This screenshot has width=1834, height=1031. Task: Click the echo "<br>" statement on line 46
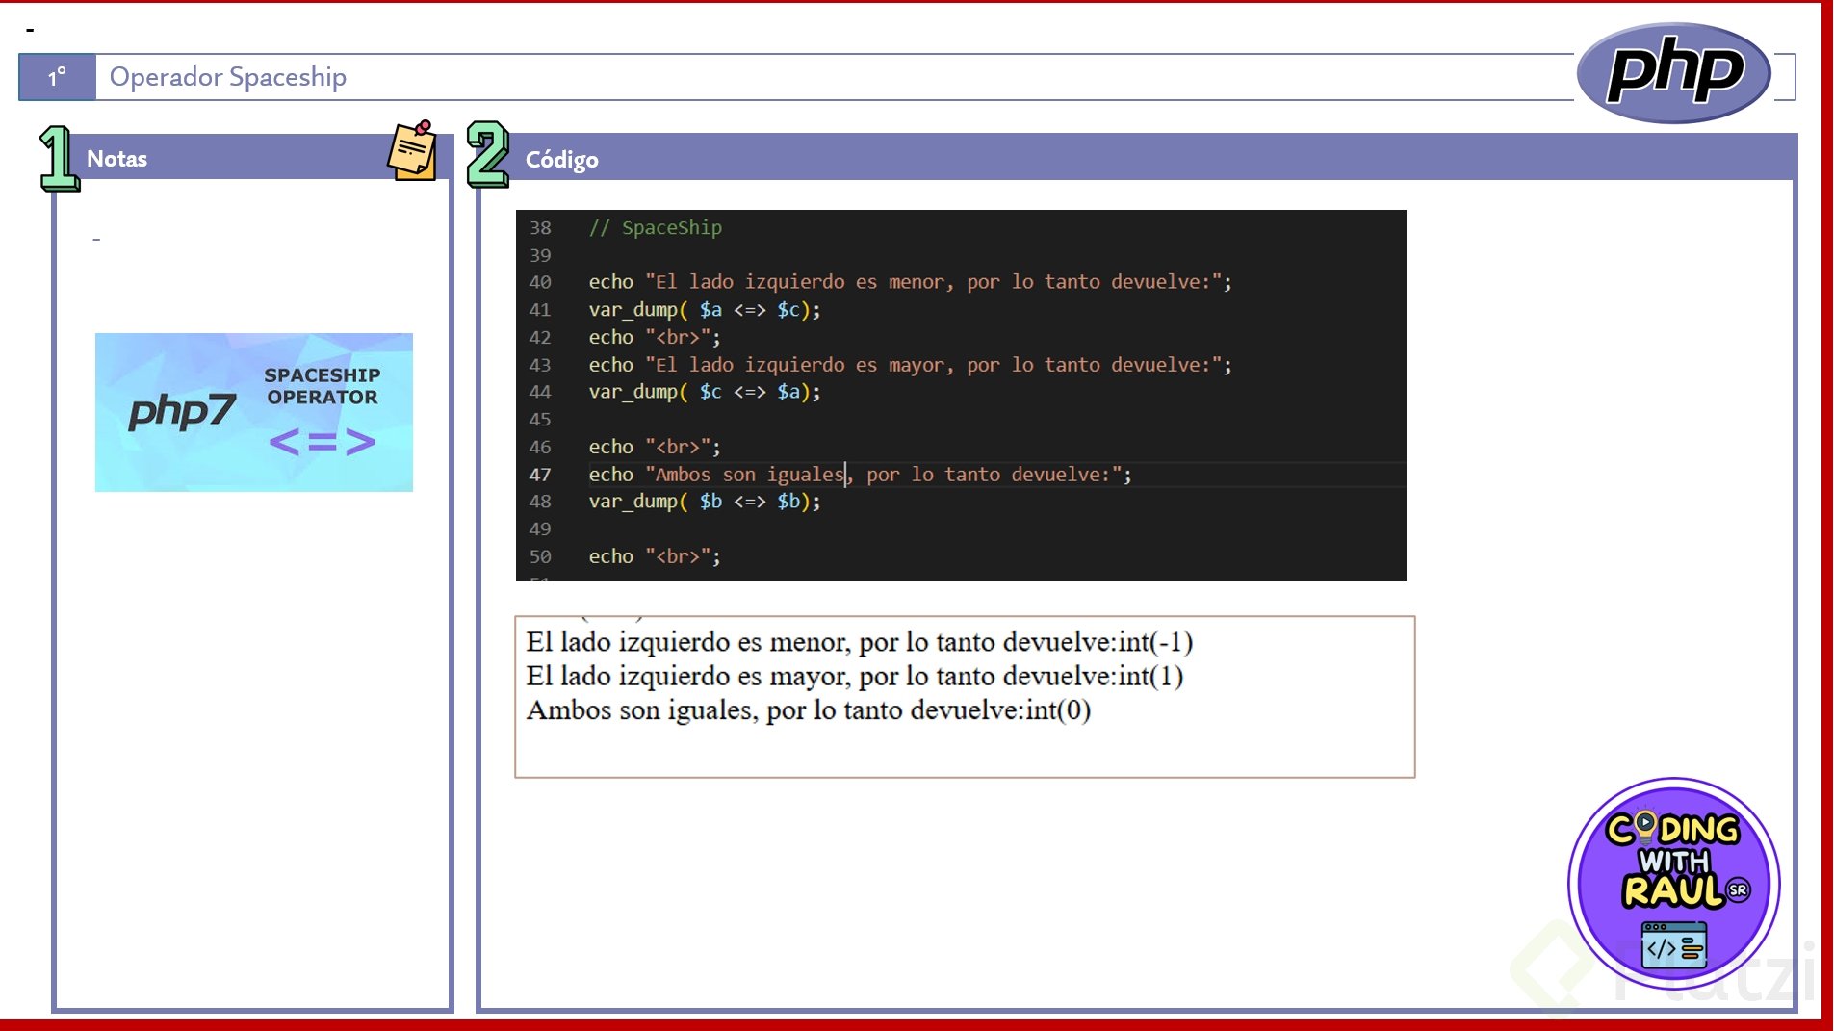(x=655, y=447)
